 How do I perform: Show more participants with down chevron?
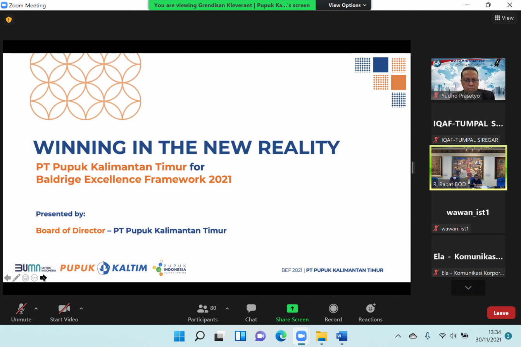click(x=468, y=288)
